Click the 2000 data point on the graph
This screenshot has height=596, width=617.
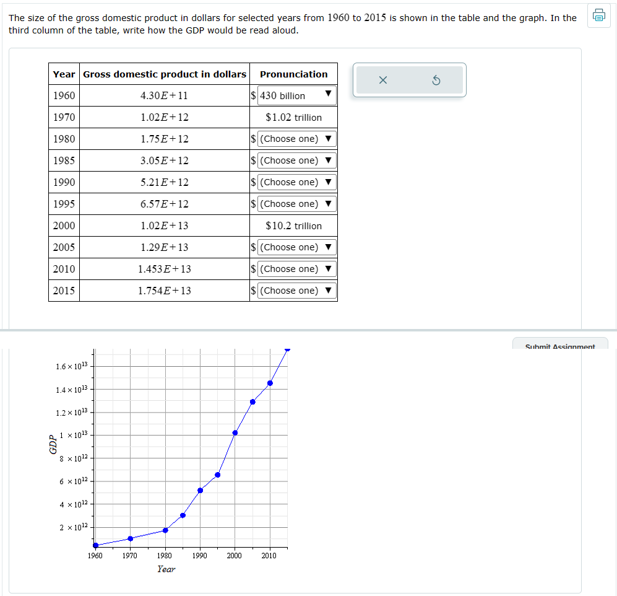tap(235, 432)
